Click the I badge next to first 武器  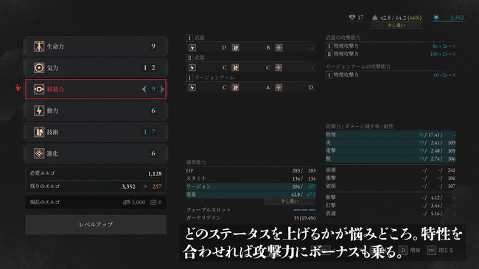click(189, 38)
